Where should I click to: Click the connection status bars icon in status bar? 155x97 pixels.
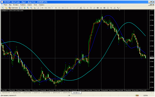coord(137,95)
